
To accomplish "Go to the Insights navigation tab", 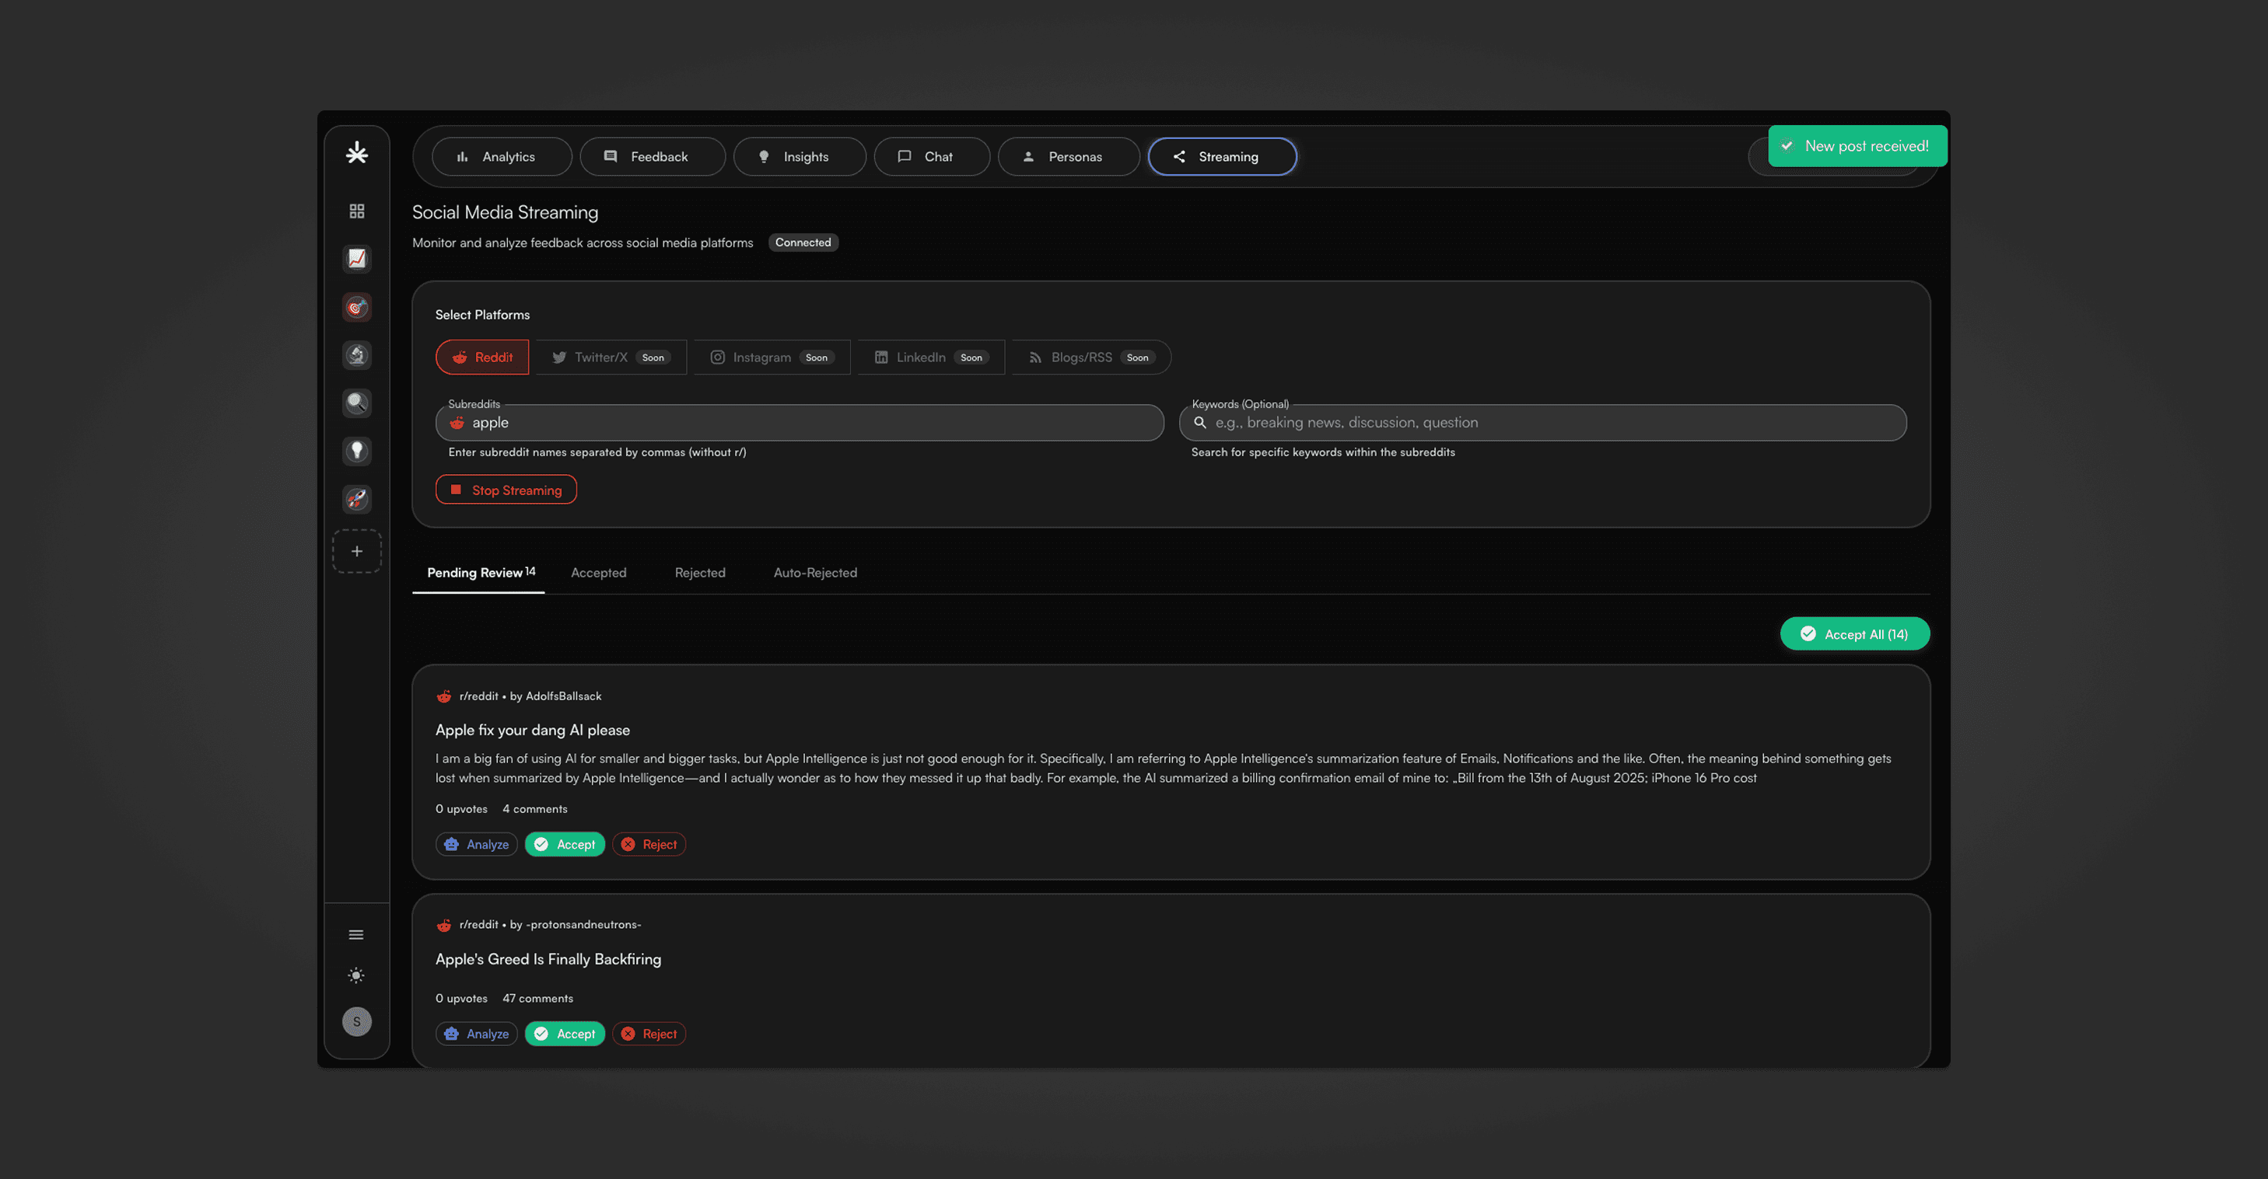I will [x=799, y=157].
